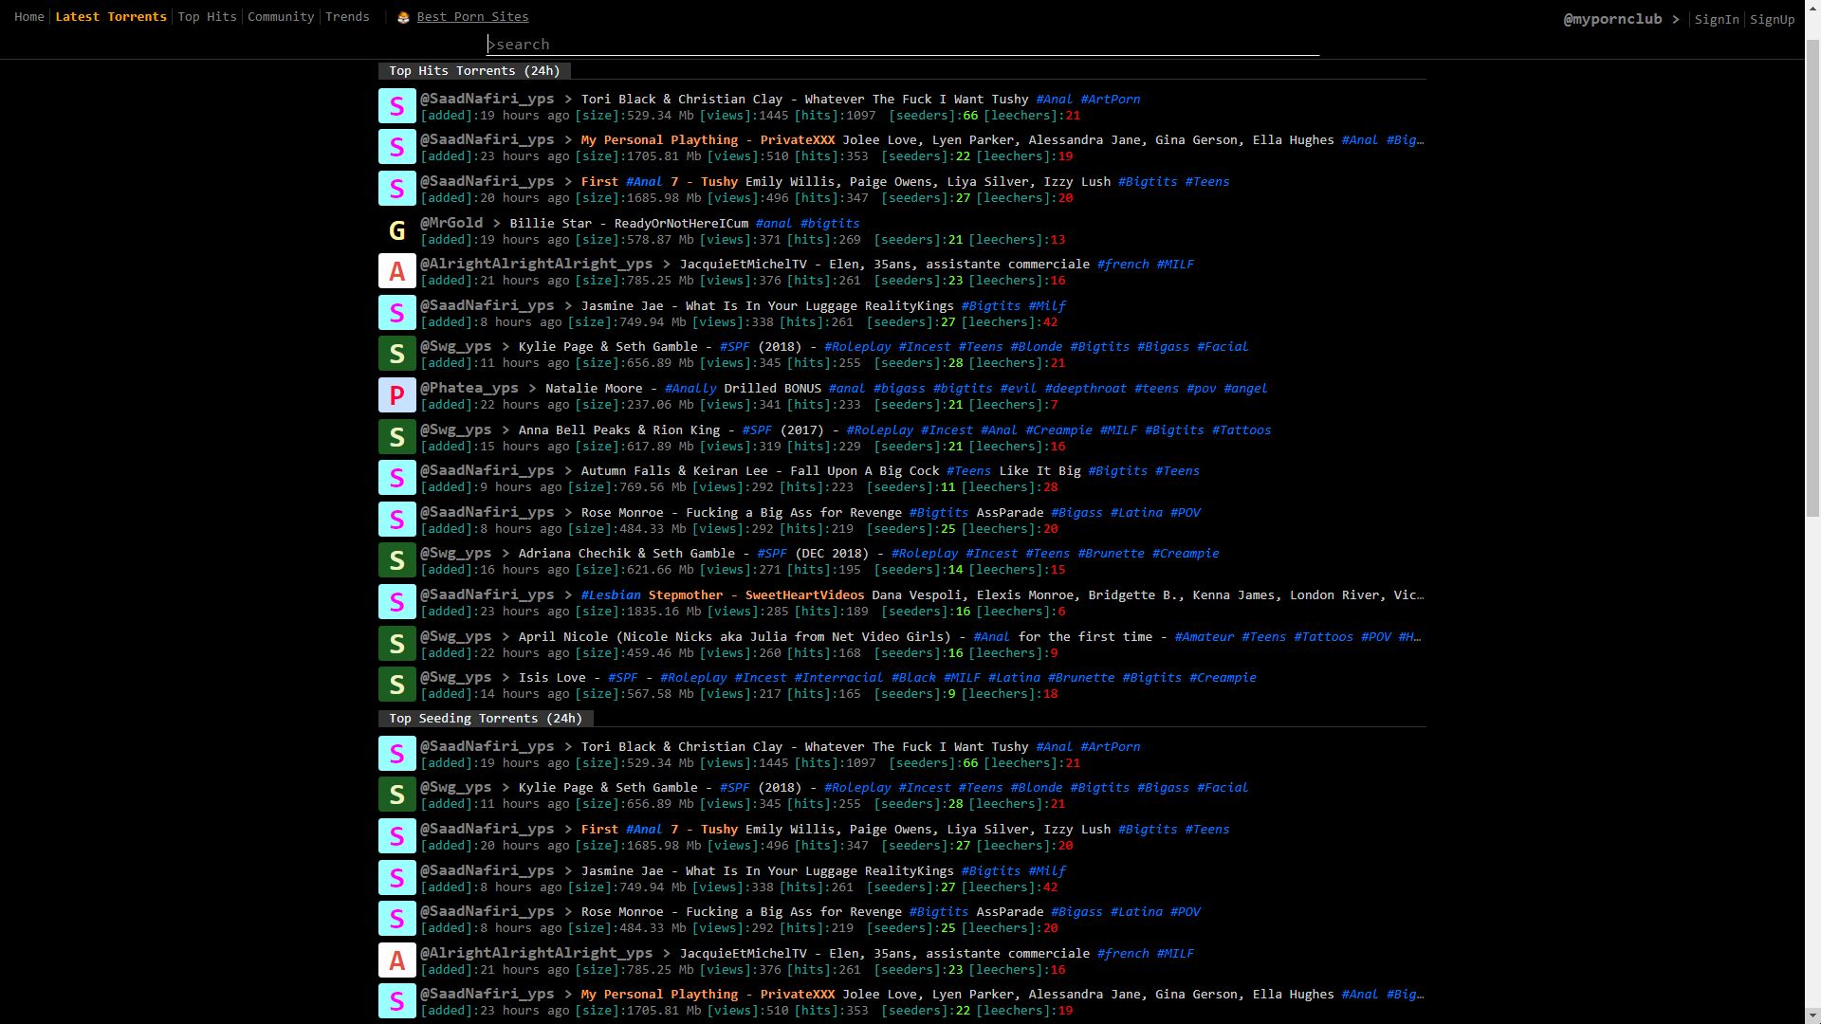Screen dimensions: 1821x1024
Task: Open @SaadNafiri_yps profile on Autumn Falls row
Action: click(487, 470)
